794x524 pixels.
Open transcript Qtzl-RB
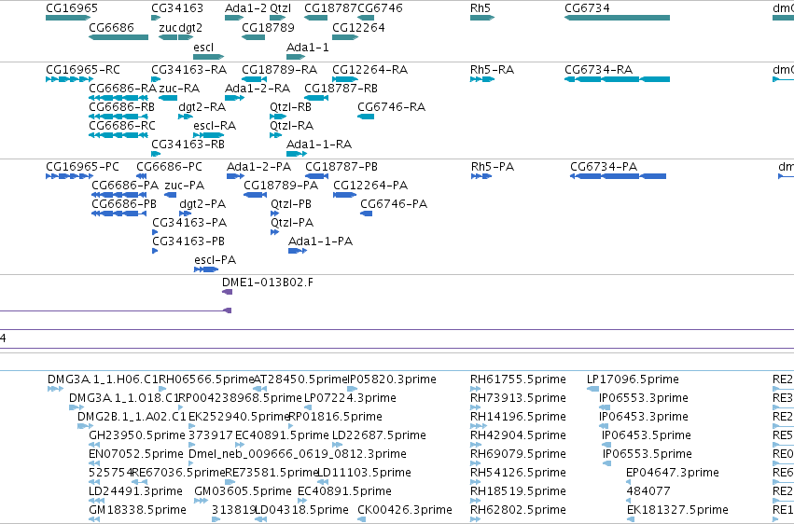point(291,106)
